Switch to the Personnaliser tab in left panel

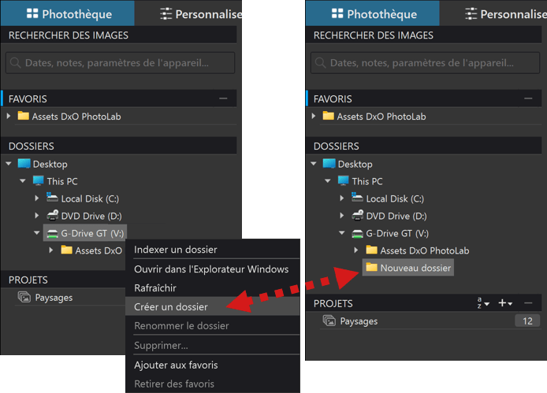200,14
